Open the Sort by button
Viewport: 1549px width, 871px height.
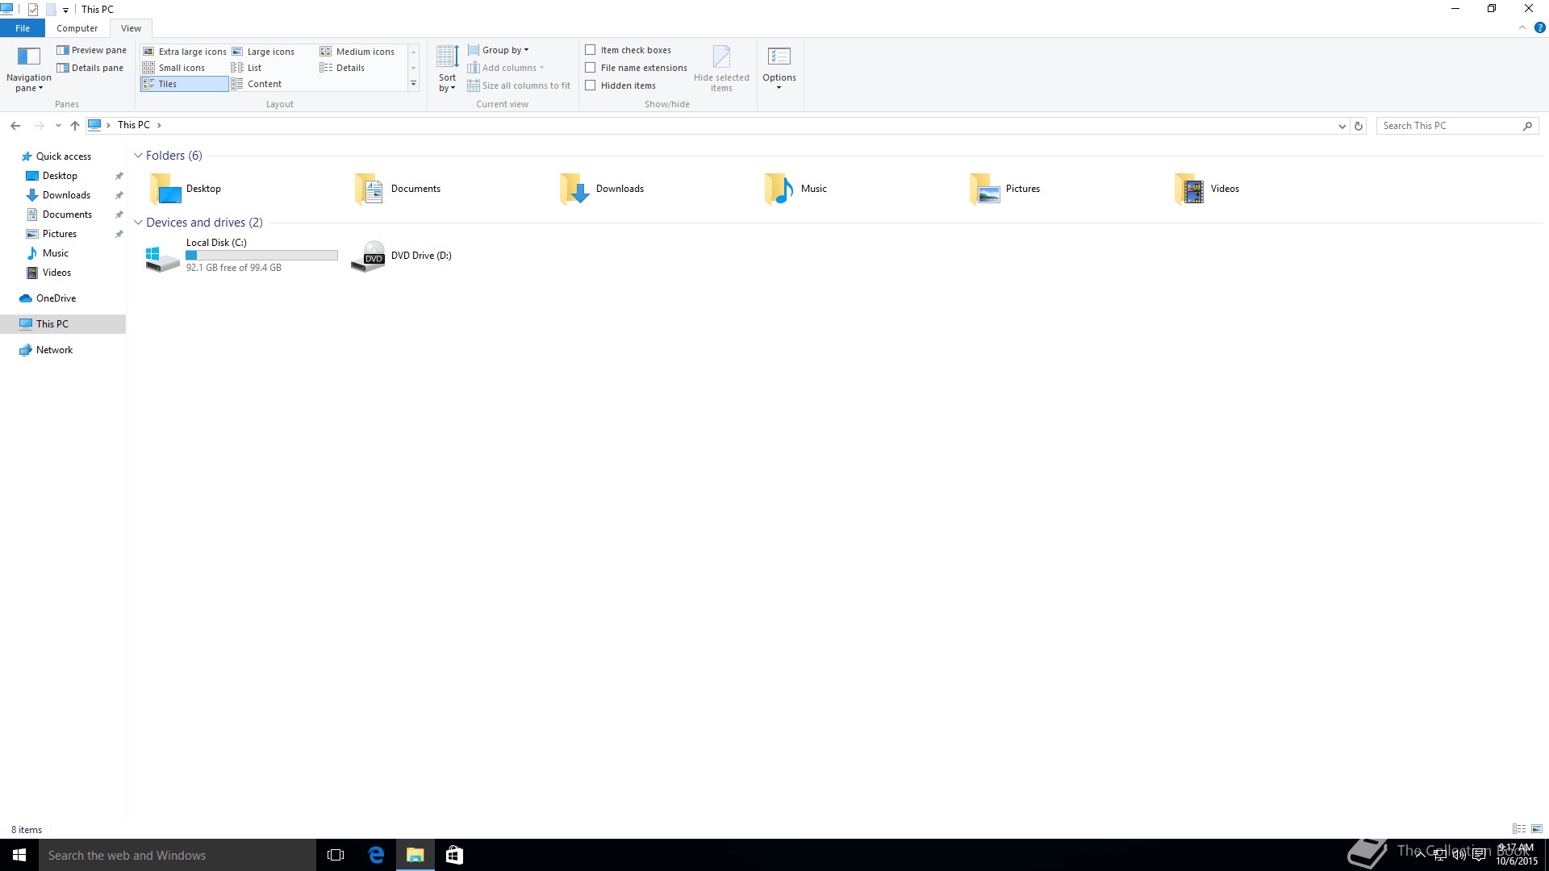click(447, 68)
